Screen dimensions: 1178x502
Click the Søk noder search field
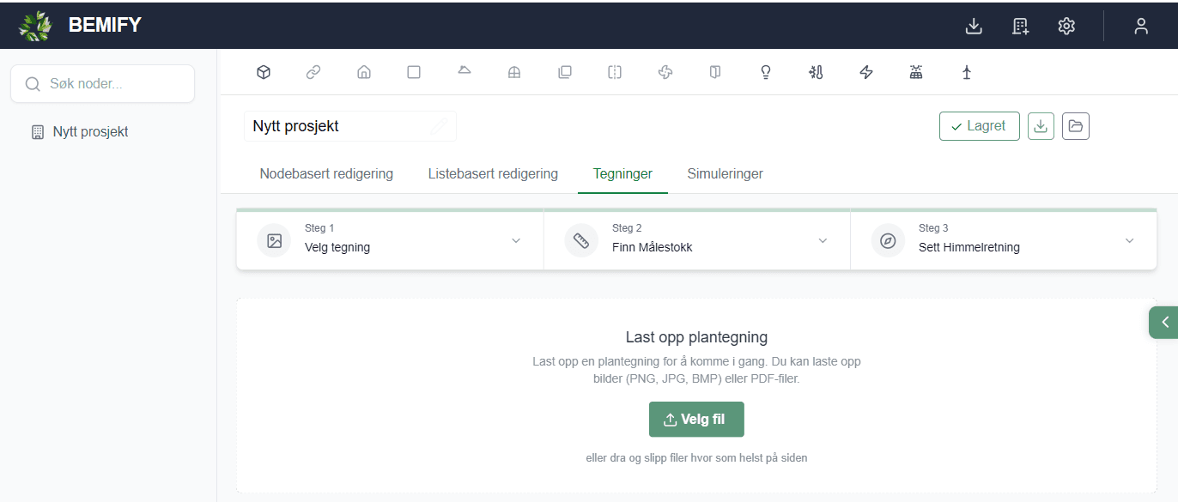tap(102, 84)
